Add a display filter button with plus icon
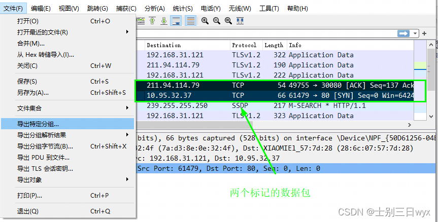Screen dimensions: 438x222 point(424,33)
